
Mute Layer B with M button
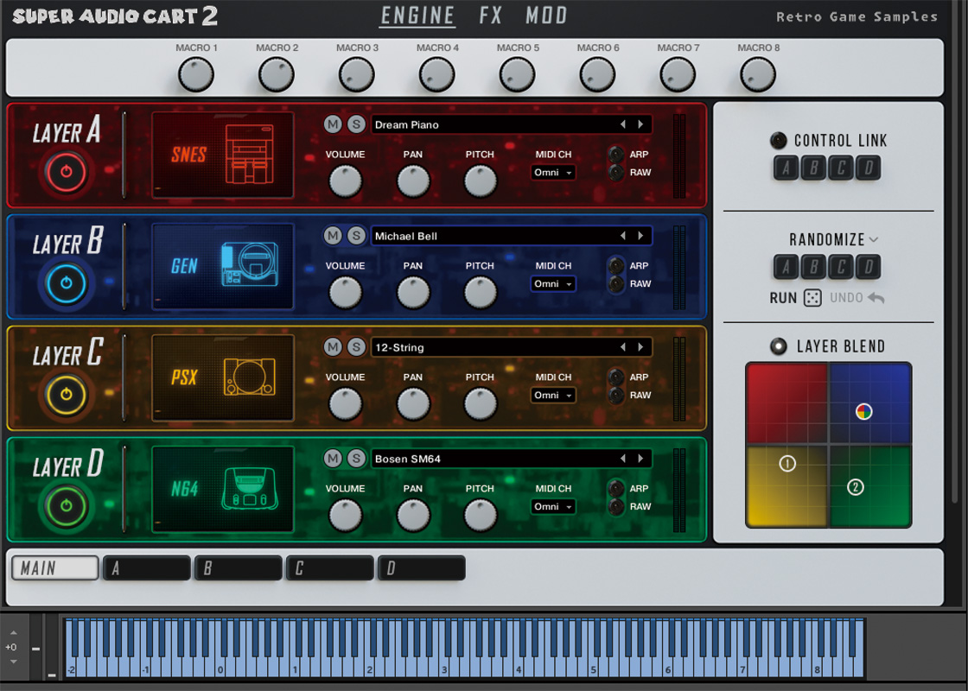click(333, 236)
